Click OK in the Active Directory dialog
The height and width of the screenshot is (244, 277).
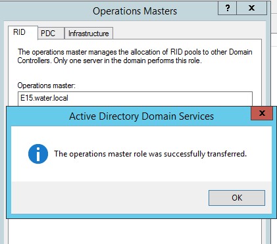tap(237, 198)
